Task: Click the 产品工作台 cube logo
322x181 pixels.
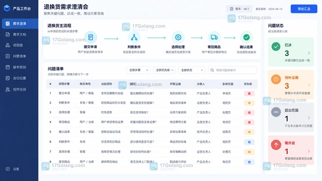Action: (7, 8)
